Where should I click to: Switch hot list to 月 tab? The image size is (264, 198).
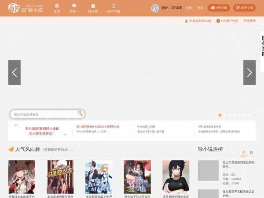[251, 153]
